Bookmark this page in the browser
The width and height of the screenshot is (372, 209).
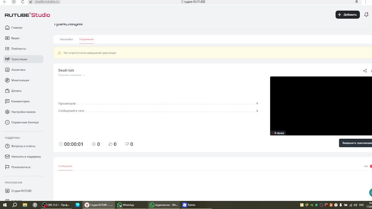357,2
